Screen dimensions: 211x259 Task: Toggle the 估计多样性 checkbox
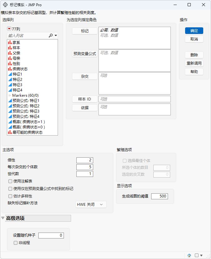tap(10, 196)
